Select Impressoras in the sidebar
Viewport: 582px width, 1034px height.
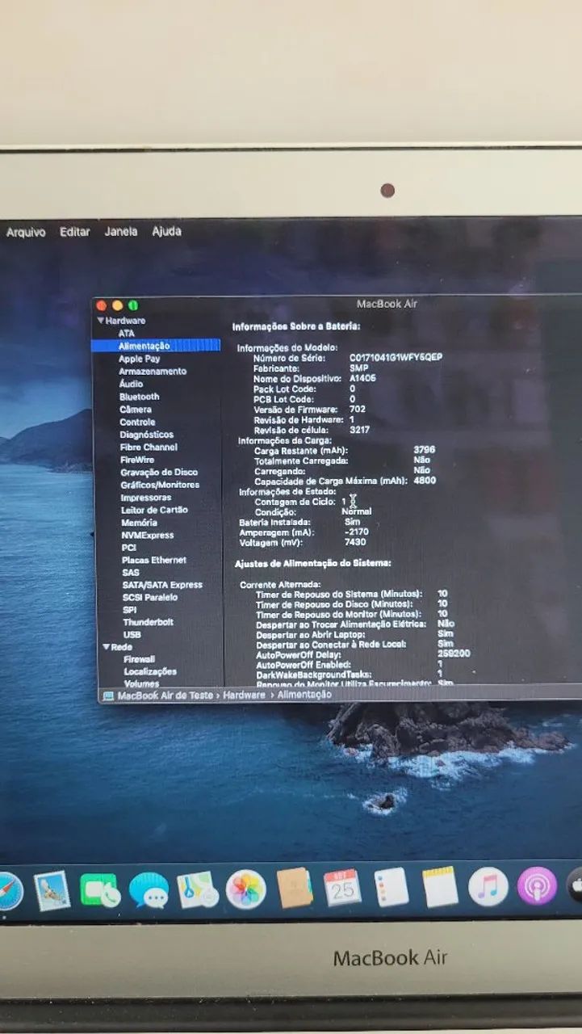146,498
